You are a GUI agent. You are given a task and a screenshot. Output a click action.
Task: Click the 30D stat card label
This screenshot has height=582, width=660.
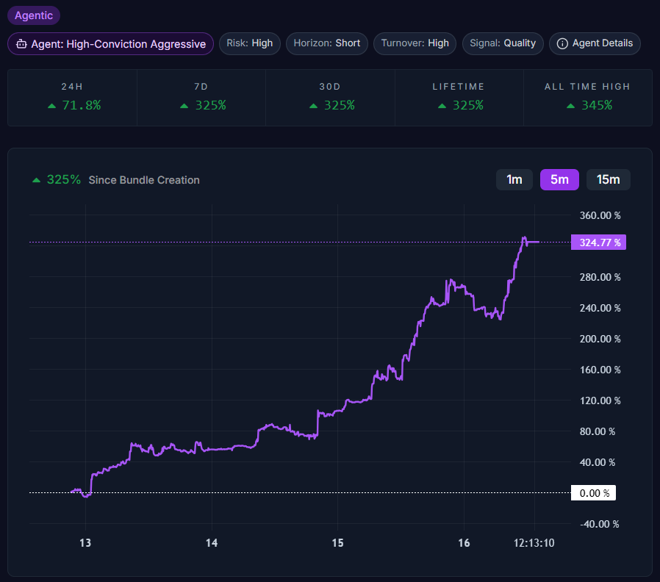(330, 87)
